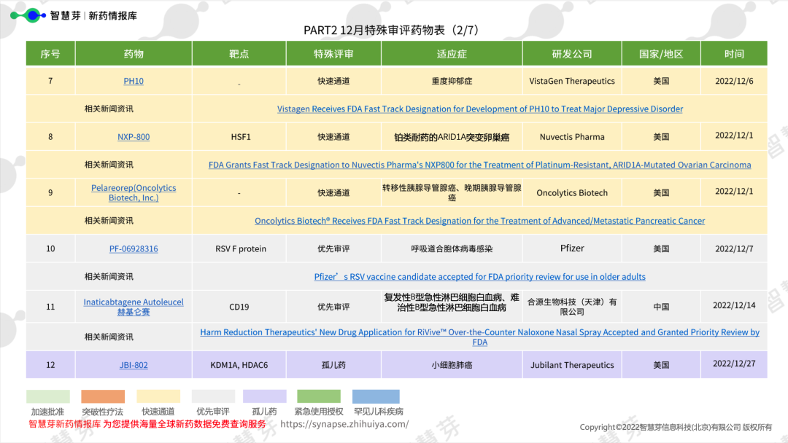
Task: Click the 适应症 column header
Action: 452,54
